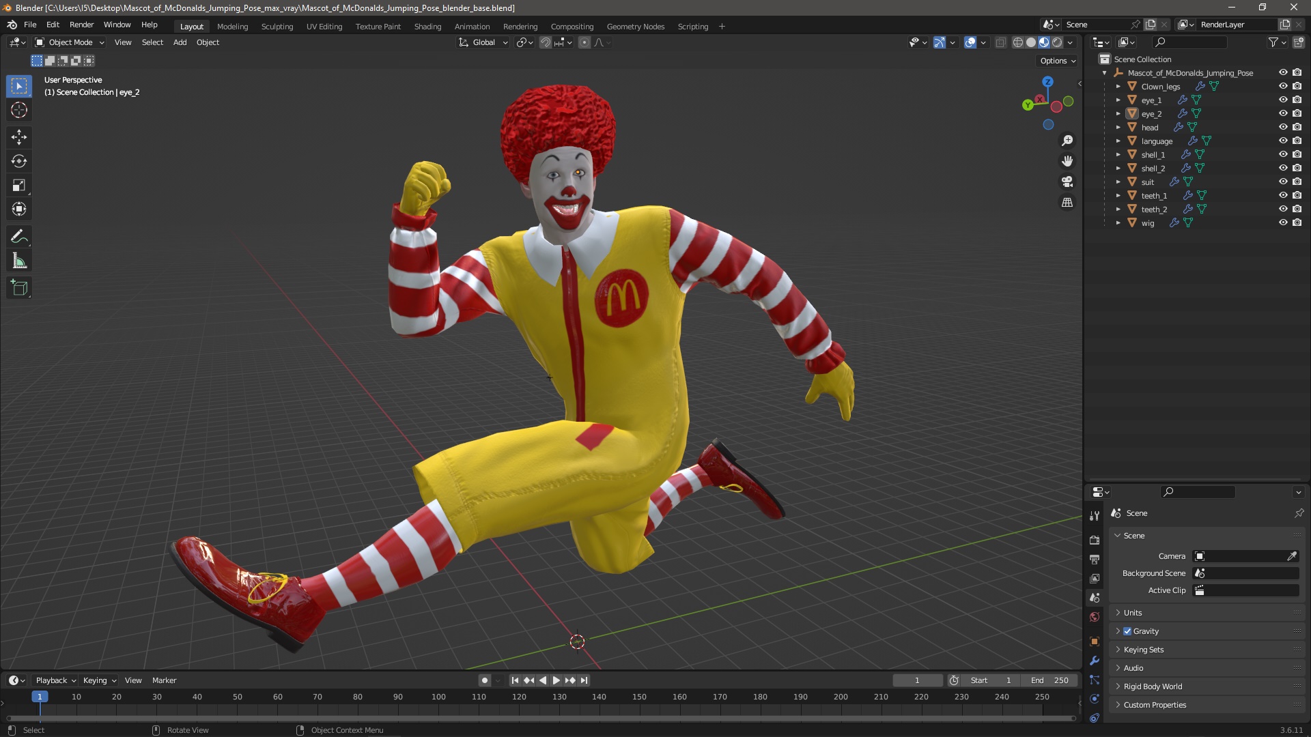Image resolution: width=1311 pixels, height=737 pixels.
Task: Enable the Gravity checkbox
Action: [x=1127, y=631]
